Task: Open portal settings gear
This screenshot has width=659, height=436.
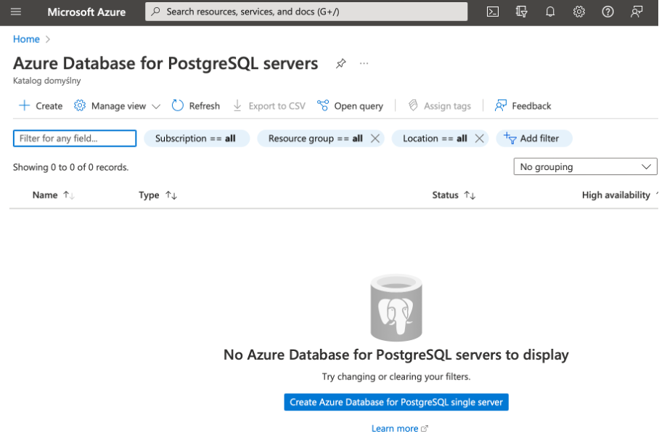Action: point(579,12)
